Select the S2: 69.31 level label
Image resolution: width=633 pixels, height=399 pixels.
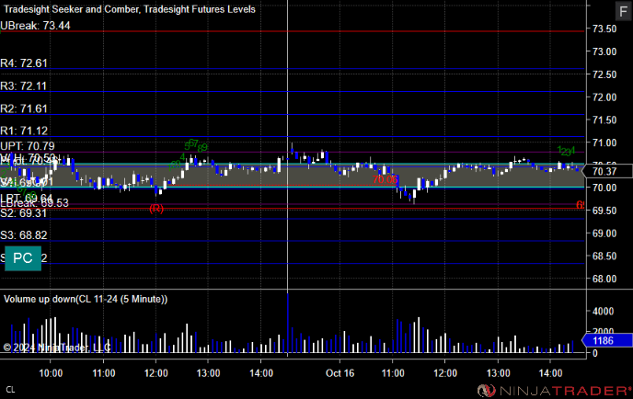23,213
